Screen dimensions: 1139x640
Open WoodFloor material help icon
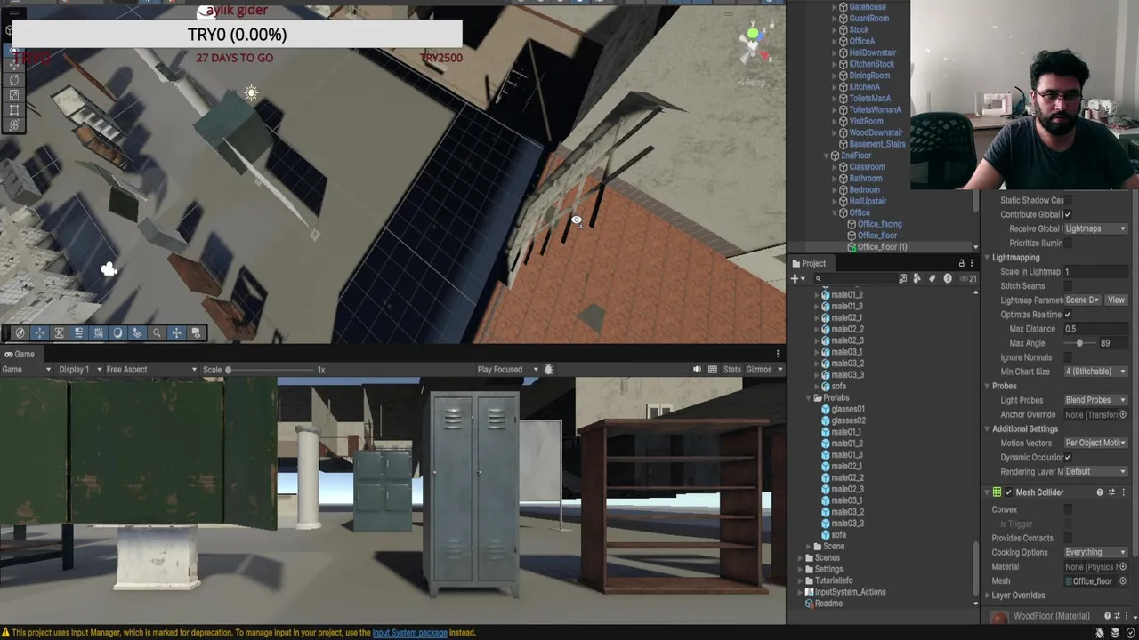[x=1108, y=616]
